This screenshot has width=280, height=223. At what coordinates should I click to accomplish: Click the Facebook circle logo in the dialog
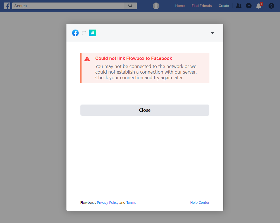[75, 33]
